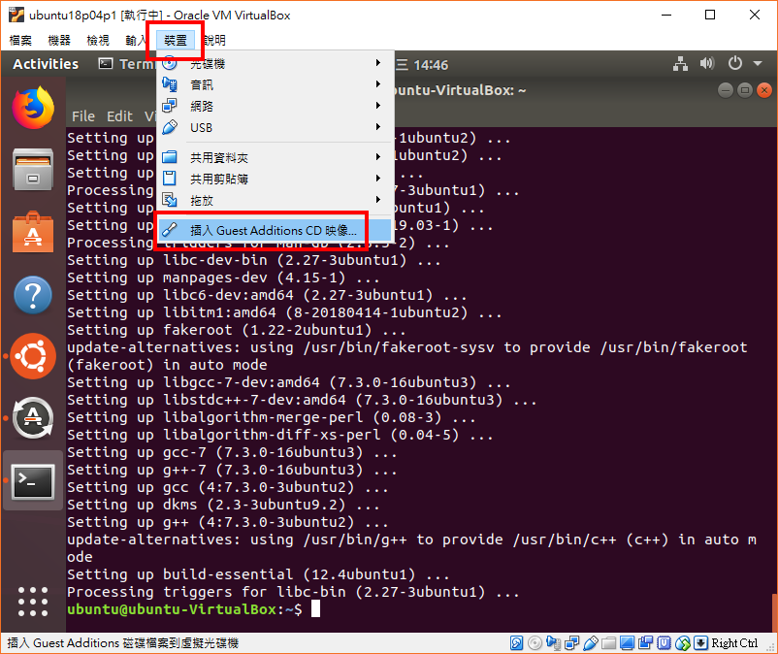
Task: Open the 輸入 menu
Action: point(136,40)
